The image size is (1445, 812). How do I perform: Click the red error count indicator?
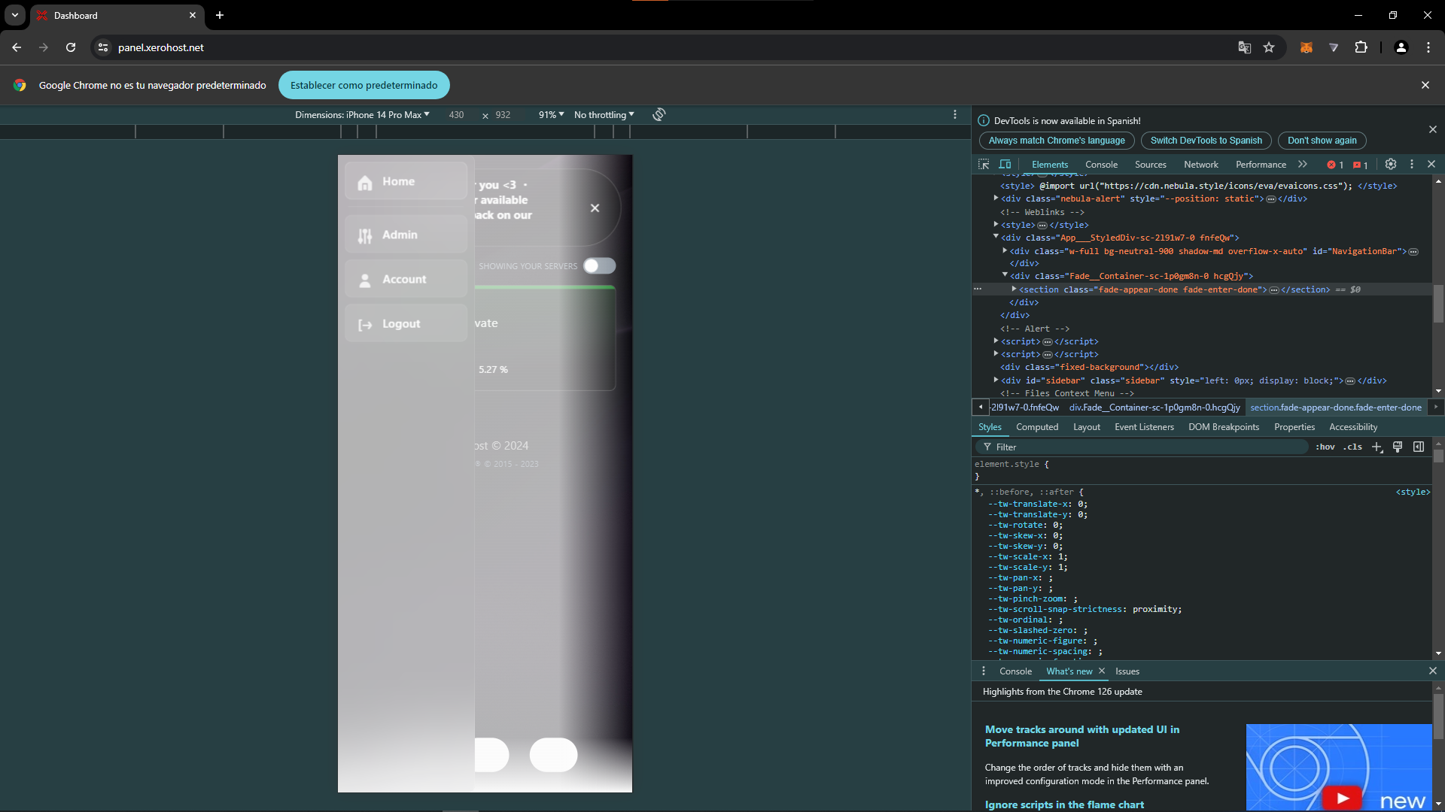coord(1336,165)
